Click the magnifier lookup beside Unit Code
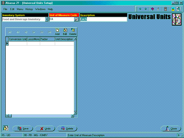The height and width of the screenshot is (138, 184). tap(76, 19)
